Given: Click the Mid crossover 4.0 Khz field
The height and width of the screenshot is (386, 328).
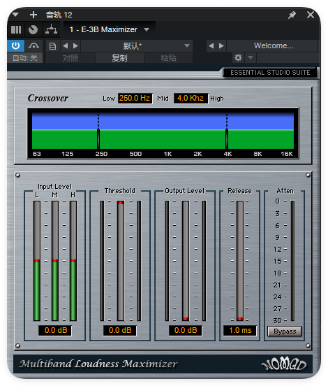Looking at the screenshot, I should (191, 98).
